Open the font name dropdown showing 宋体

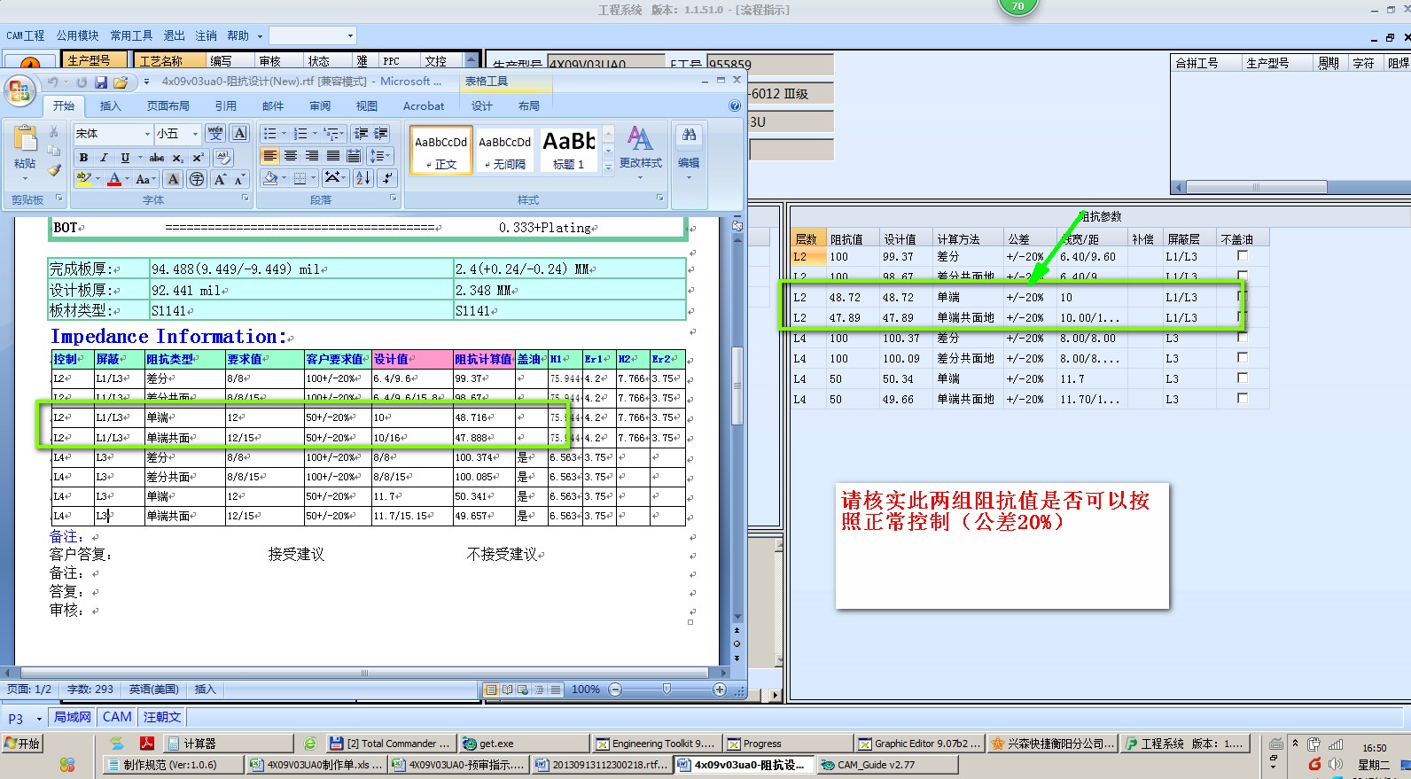coord(147,134)
